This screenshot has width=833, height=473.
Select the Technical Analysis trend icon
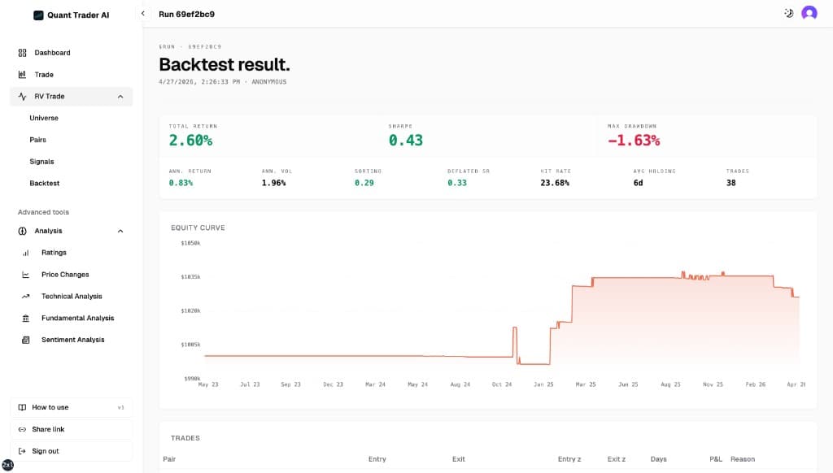point(24,296)
